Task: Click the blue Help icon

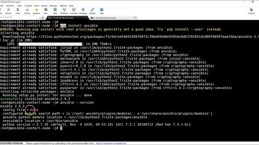Action: (x=102, y=11)
